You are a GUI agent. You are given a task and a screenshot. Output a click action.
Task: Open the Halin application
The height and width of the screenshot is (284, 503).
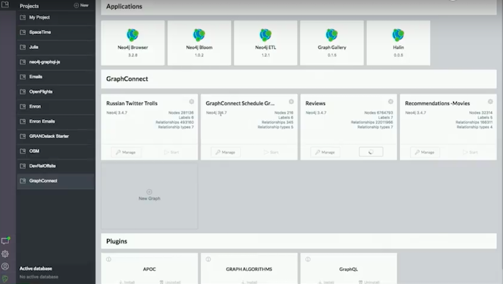pos(399,43)
